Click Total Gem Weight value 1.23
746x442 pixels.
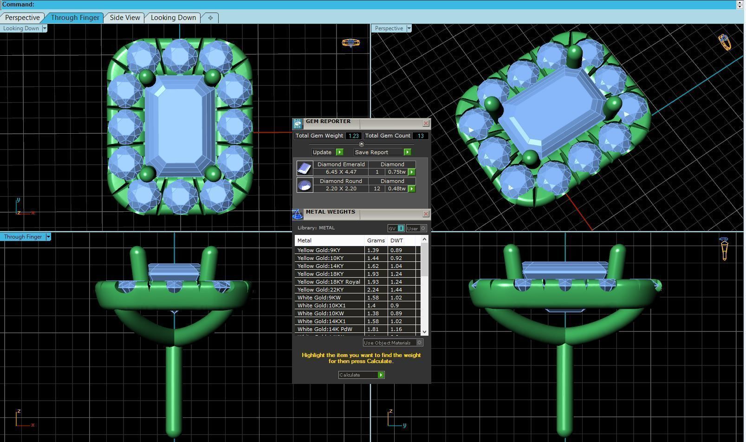pos(354,136)
